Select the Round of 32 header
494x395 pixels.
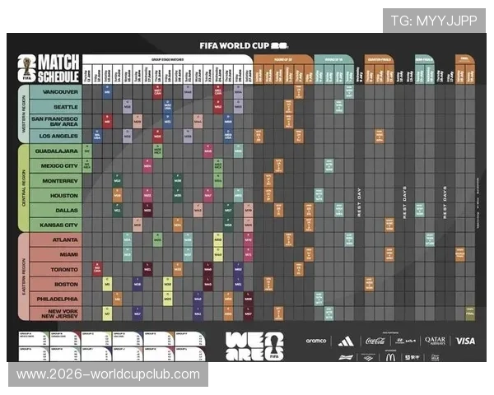tap(283, 59)
